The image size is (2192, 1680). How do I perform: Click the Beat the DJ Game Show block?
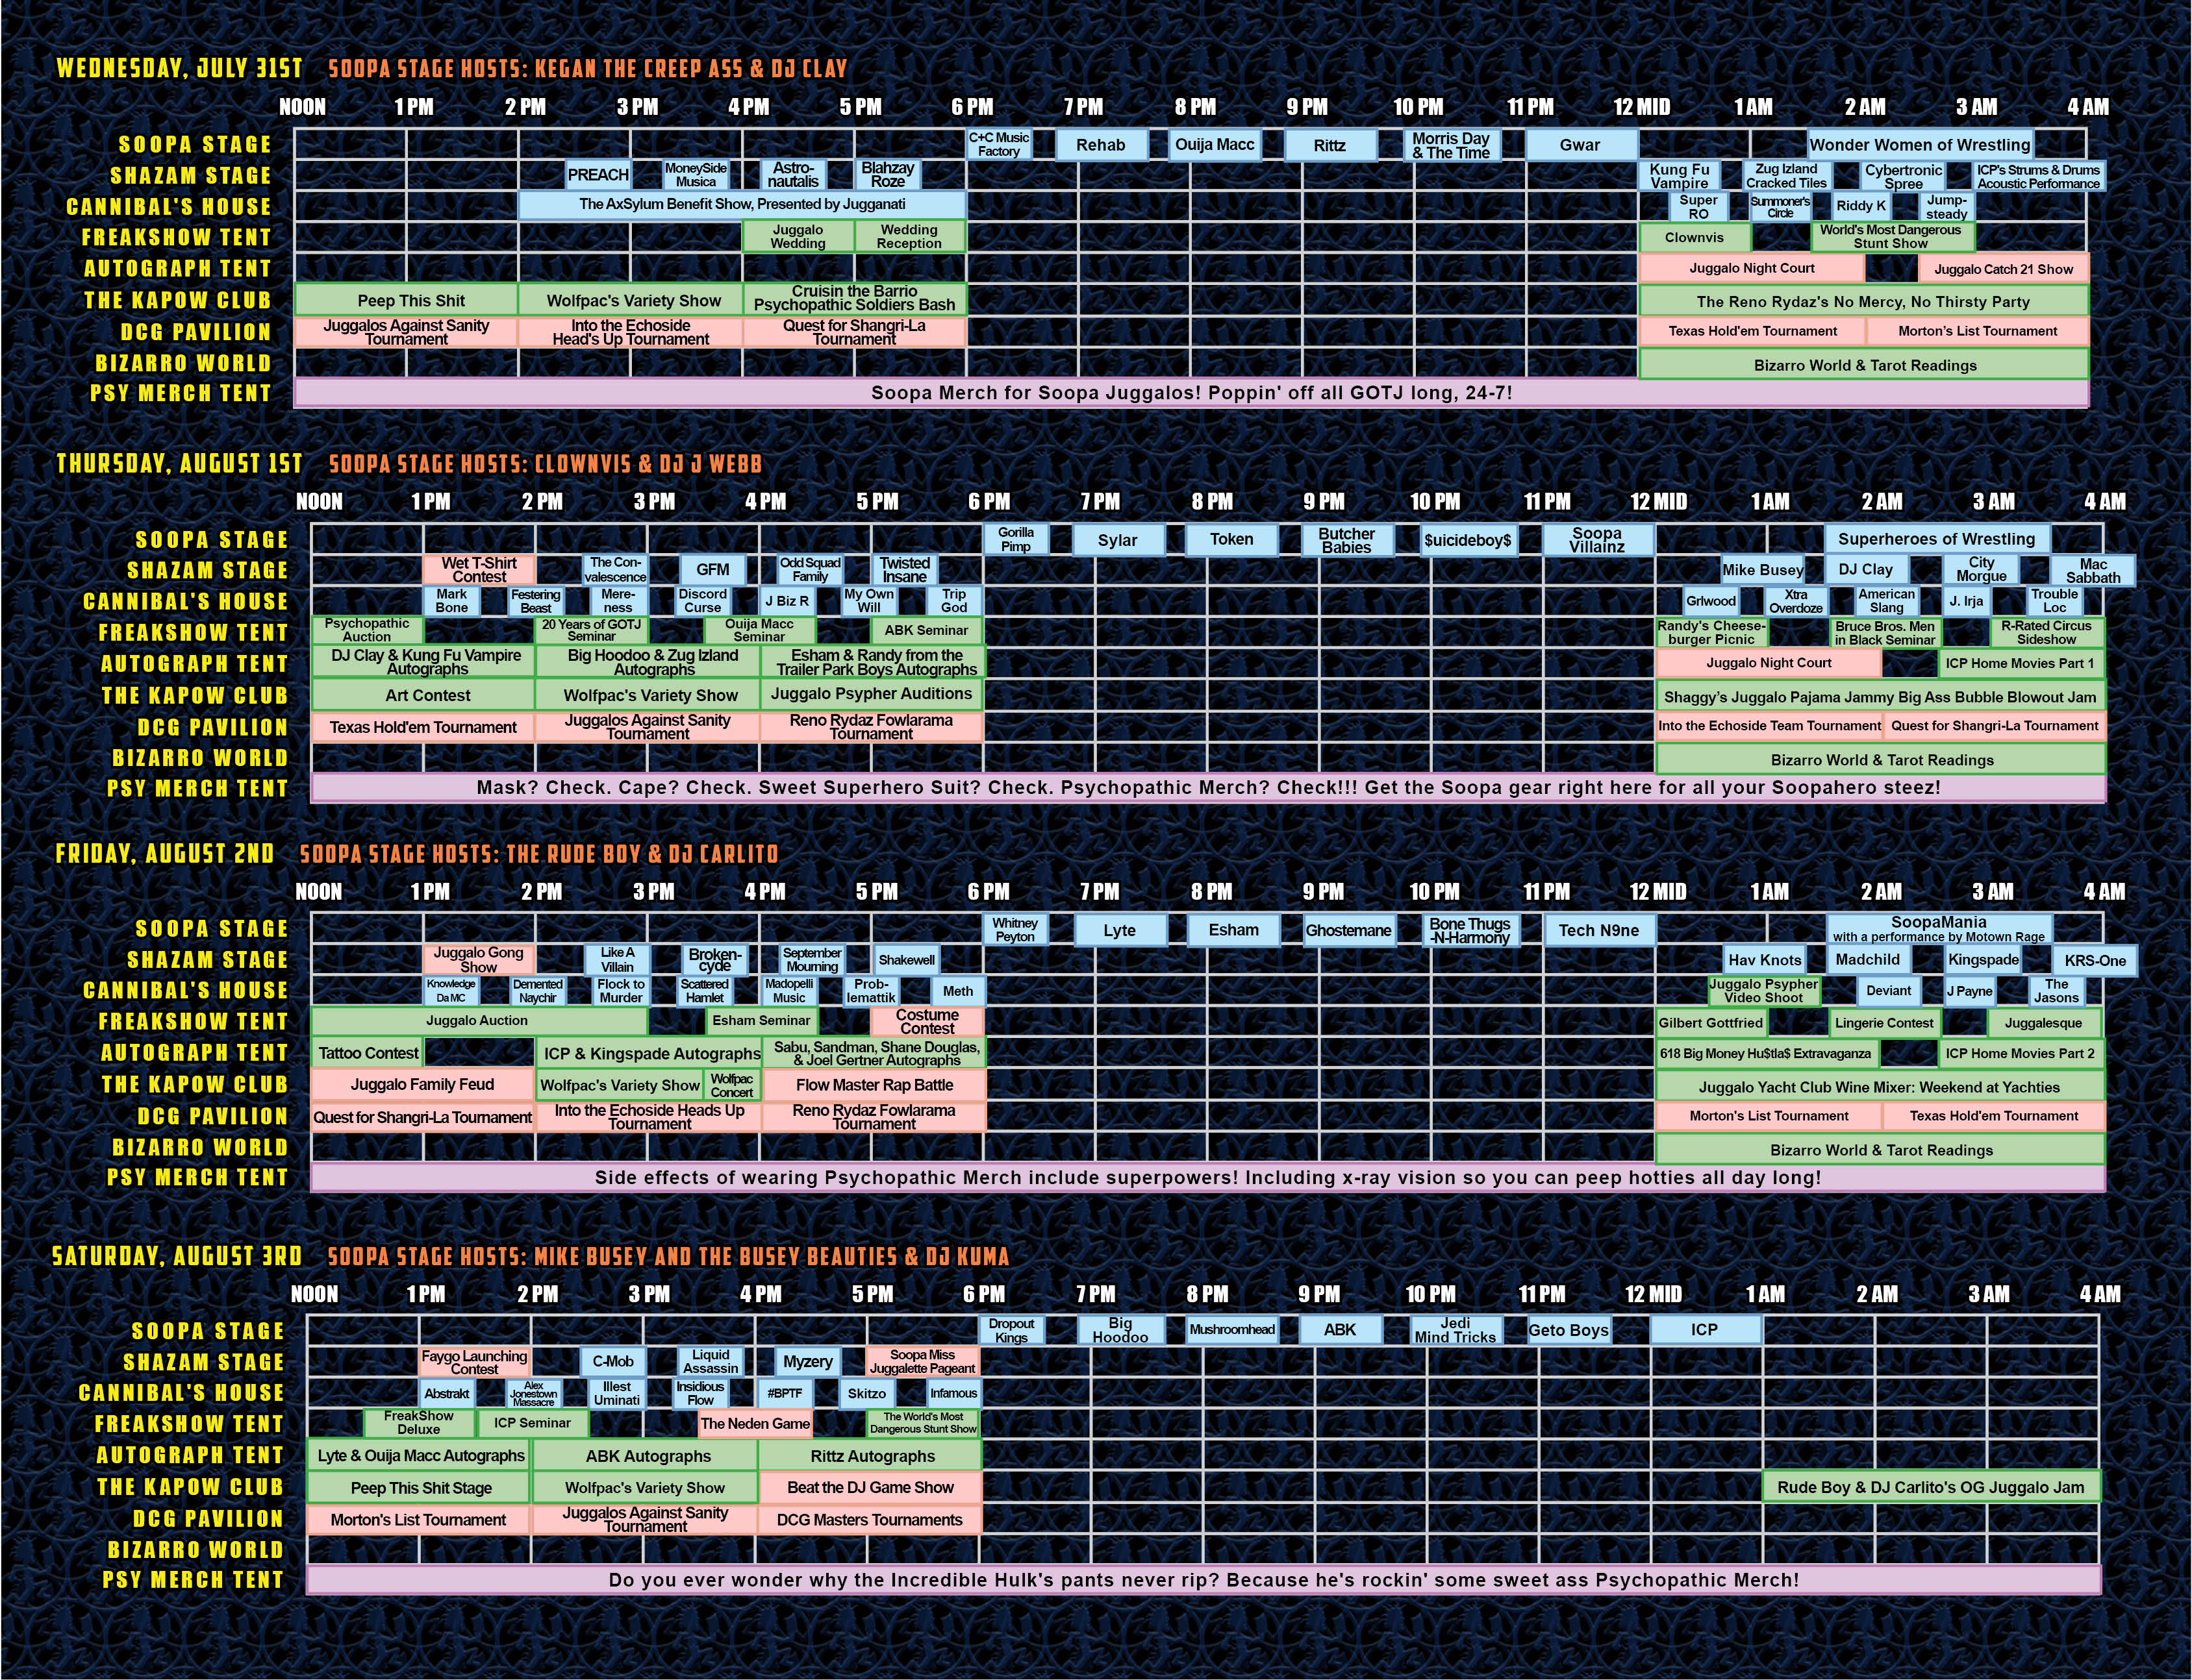click(870, 1487)
